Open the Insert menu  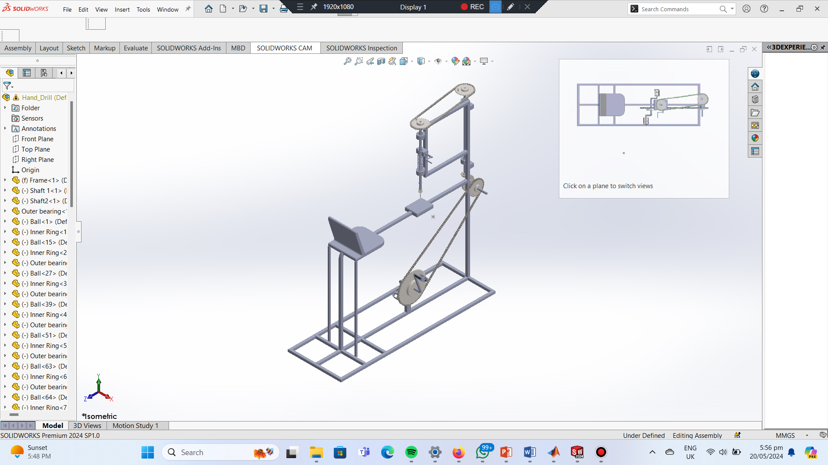coord(122,9)
